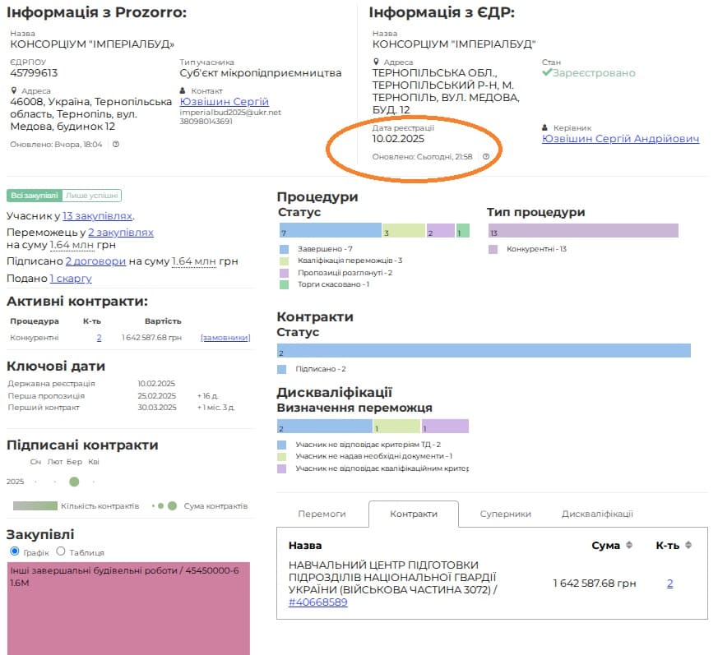Viewport: 718px width, 655px height.
Task: Click the blue Завершено status bar segment
Action: [x=330, y=231]
